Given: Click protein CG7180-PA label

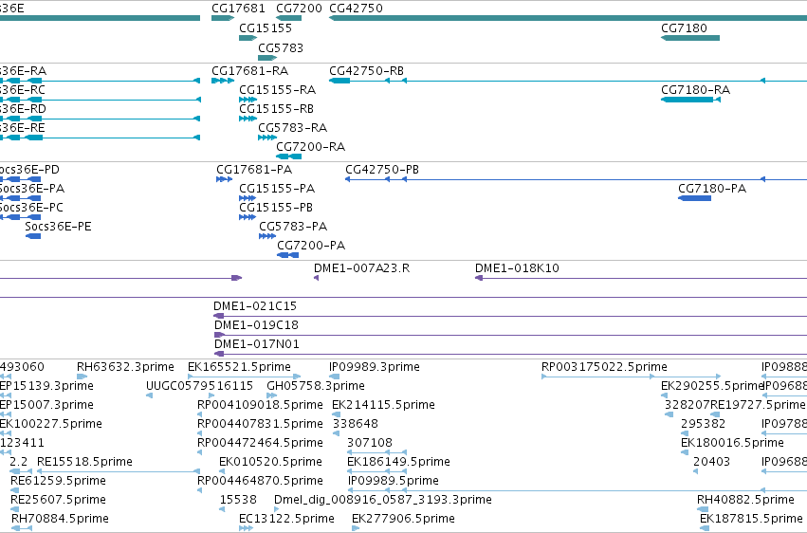Looking at the screenshot, I should (x=712, y=189).
